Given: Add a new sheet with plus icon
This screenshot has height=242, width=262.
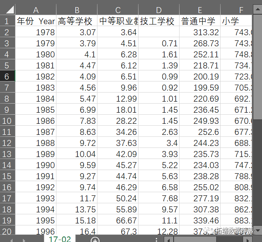Looking at the screenshot, I should coord(95,240).
